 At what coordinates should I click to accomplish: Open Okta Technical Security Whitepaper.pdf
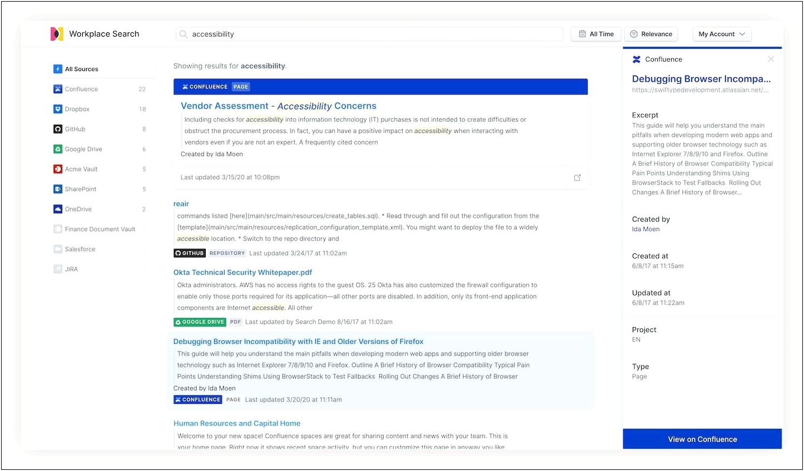(x=242, y=272)
